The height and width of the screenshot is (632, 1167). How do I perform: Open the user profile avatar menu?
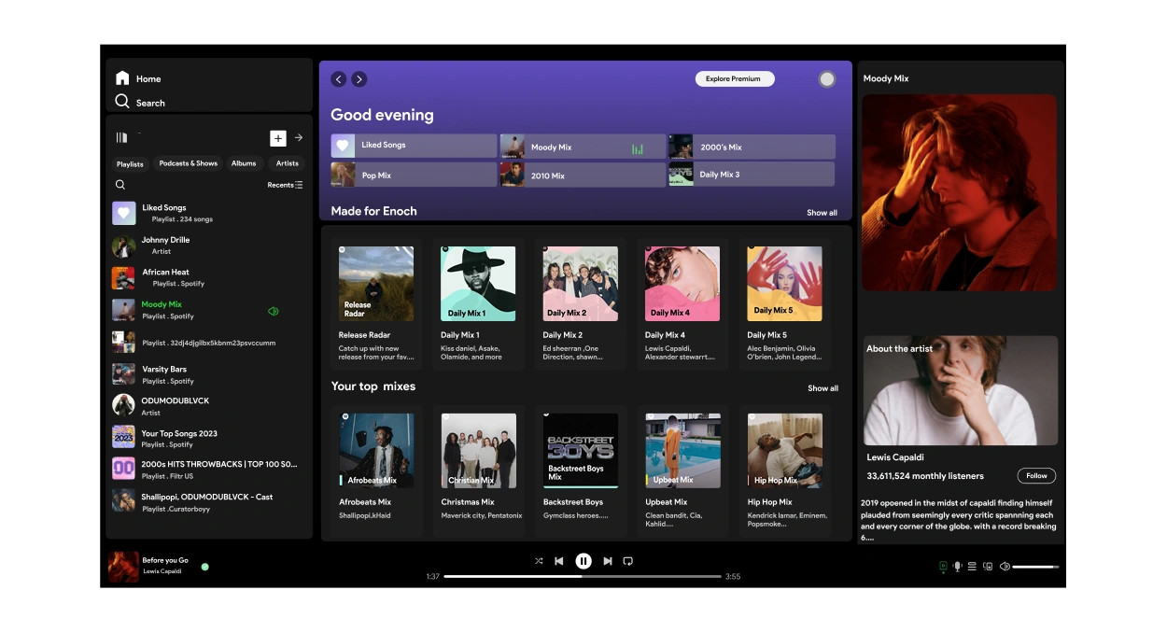826,79
